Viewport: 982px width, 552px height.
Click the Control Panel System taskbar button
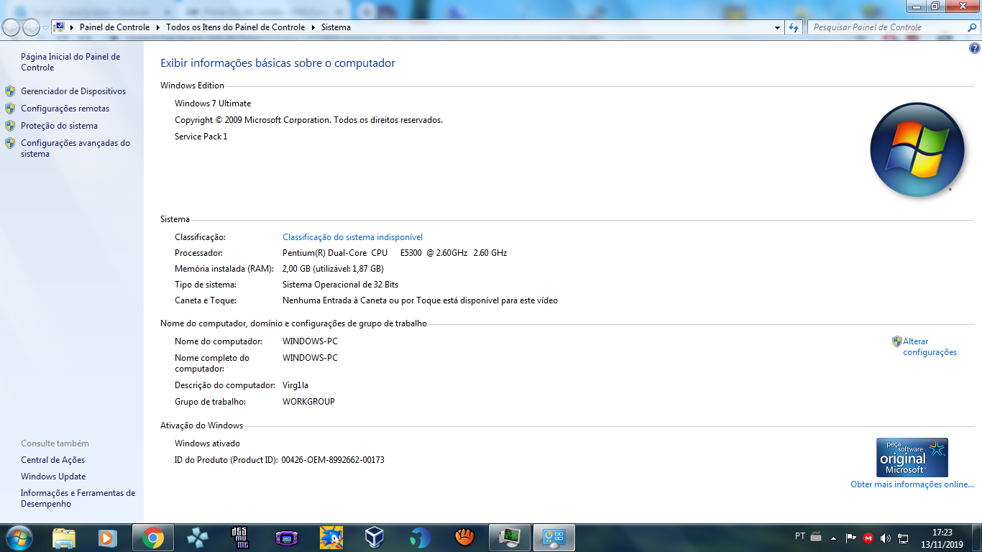tap(554, 537)
